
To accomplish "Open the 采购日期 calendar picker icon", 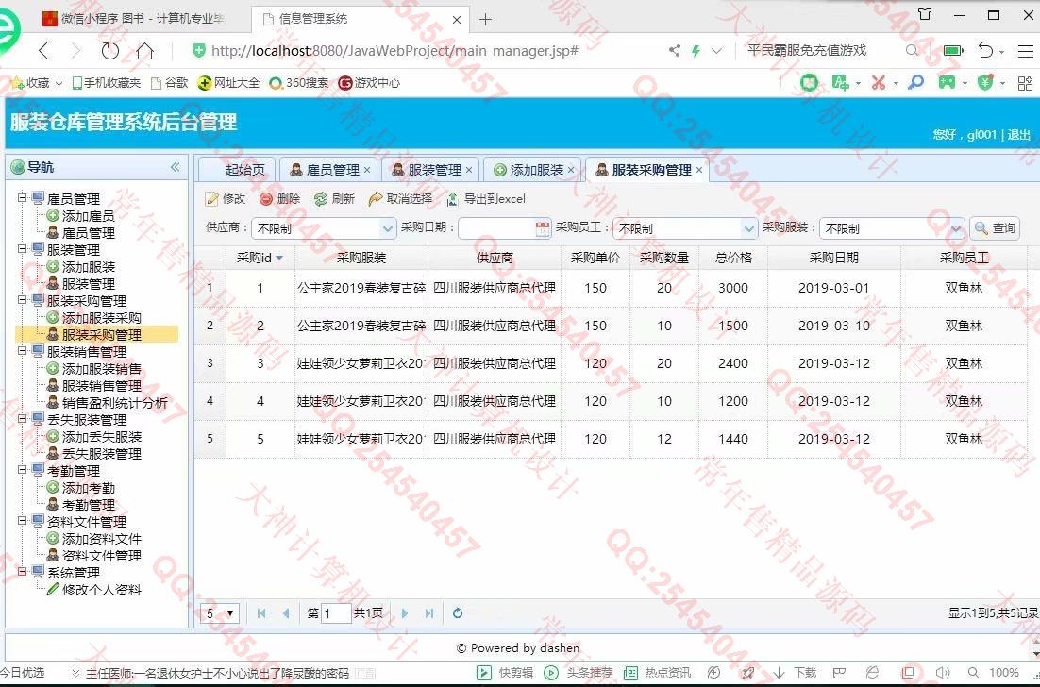I will click(543, 228).
